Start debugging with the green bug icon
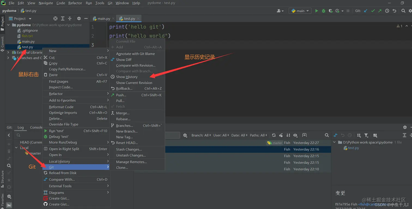This screenshot has height=209, width=412. [323, 11]
